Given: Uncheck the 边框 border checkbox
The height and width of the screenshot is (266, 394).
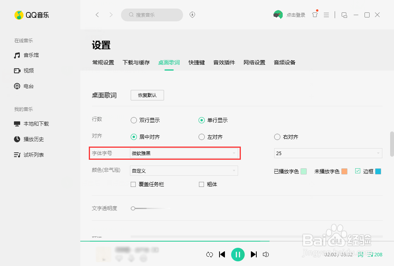Looking at the screenshot, I should 357,171.
